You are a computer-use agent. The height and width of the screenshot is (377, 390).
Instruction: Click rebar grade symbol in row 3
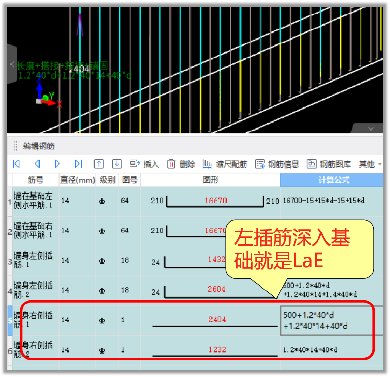(x=102, y=261)
